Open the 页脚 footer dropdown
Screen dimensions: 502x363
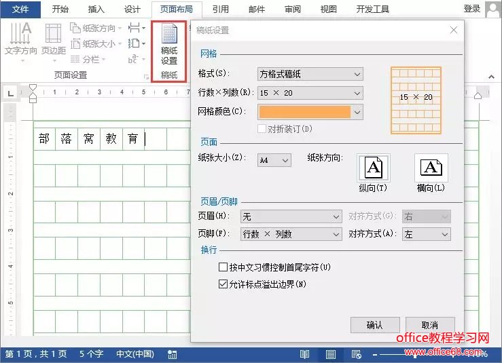[291, 234]
